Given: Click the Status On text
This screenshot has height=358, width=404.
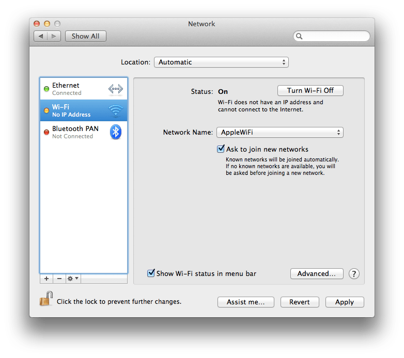Looking at the screenshot, I should click(x=223, y=92).
